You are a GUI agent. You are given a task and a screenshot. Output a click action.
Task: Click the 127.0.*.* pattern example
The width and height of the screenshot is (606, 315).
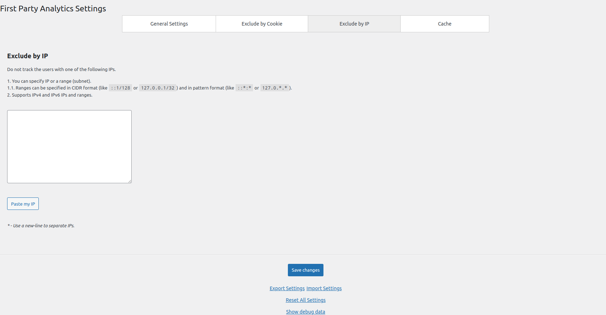click(275, 88)
